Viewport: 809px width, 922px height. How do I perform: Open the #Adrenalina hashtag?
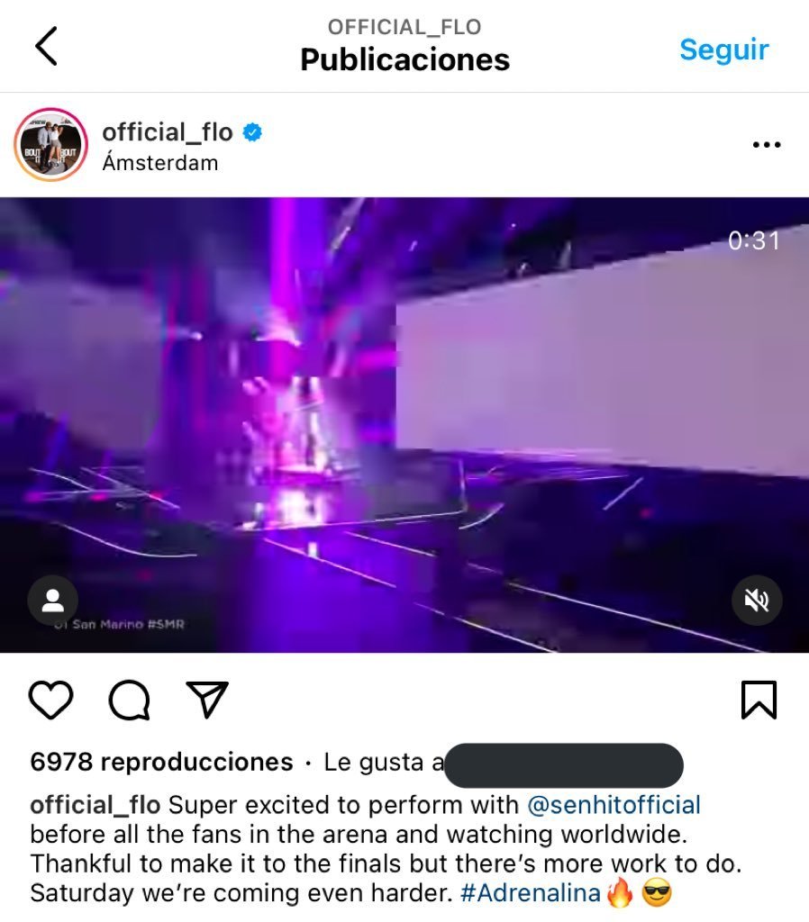coord(530,892)
